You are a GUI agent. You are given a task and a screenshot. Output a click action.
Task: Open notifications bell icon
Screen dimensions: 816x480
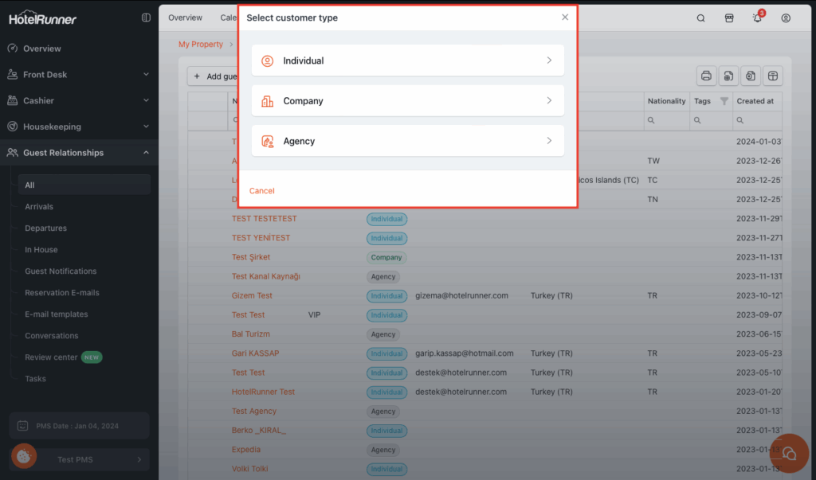pyautogui.click(x=757, y=18)
